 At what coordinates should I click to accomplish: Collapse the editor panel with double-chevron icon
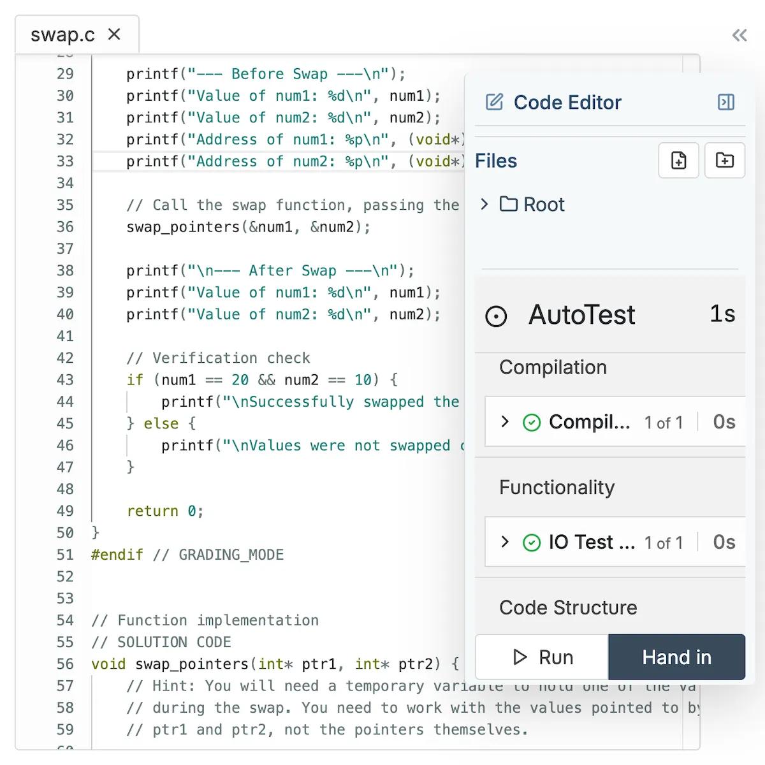739,36
